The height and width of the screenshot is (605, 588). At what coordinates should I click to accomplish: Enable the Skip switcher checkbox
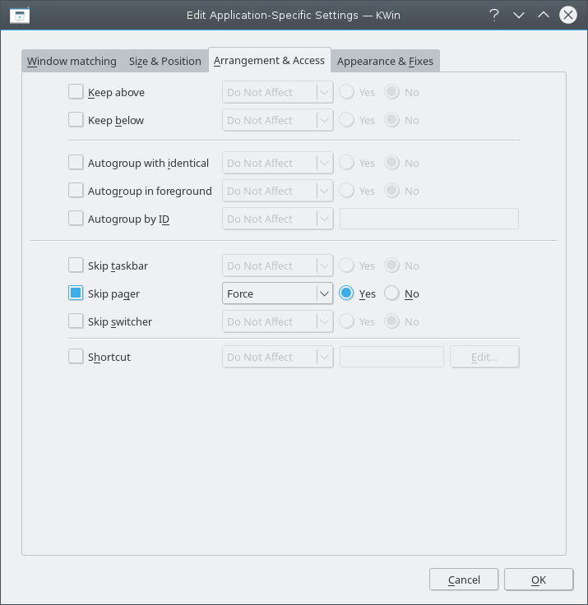(x=76, y=321)
